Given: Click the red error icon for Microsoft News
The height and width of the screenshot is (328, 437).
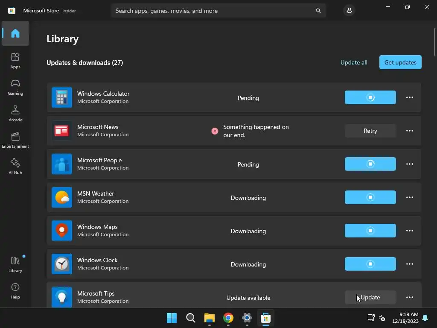Looking at the screenshot, I should [215, 131].
